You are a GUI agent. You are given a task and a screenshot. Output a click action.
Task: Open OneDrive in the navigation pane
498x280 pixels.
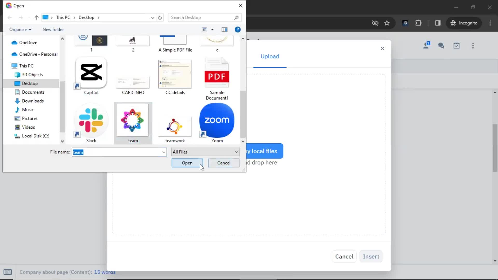(28, 43)
